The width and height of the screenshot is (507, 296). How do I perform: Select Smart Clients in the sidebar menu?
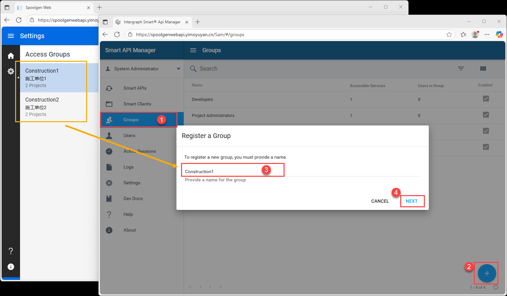[137, 104]
